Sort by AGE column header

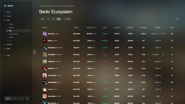click(x=172, y=27)
